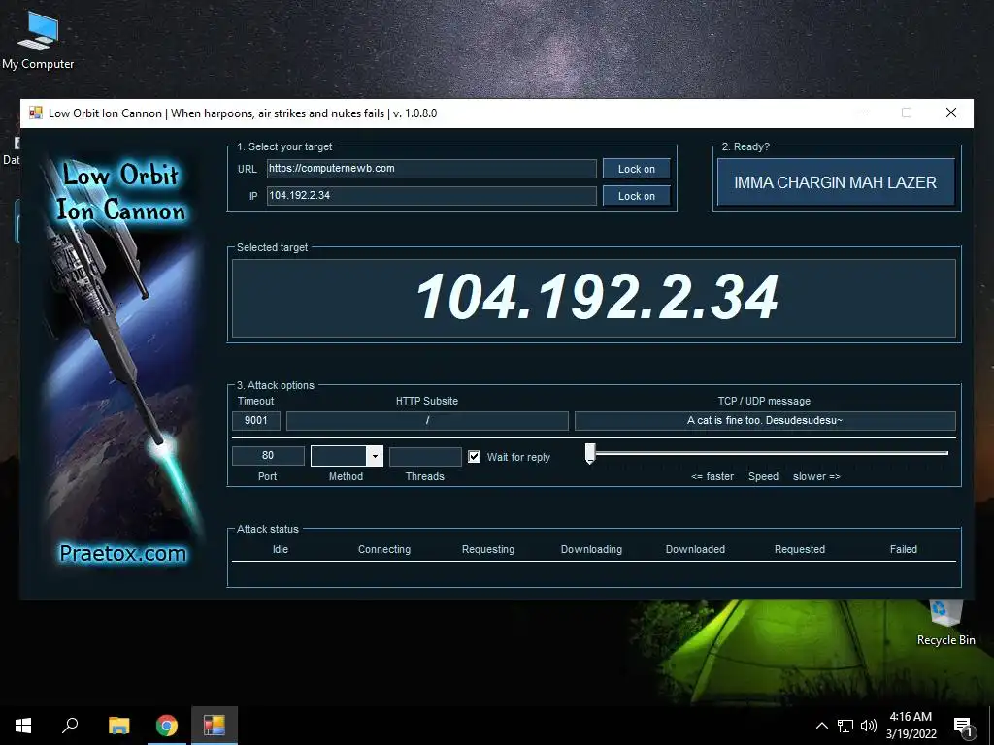Click the Connecting status column label
The image size is (994, 745).
pyautogui.click(x=384, y=549)
